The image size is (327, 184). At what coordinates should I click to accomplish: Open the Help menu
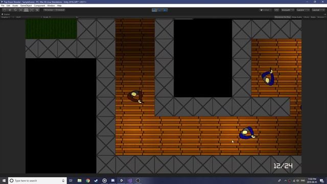click(x=59, y=6)
